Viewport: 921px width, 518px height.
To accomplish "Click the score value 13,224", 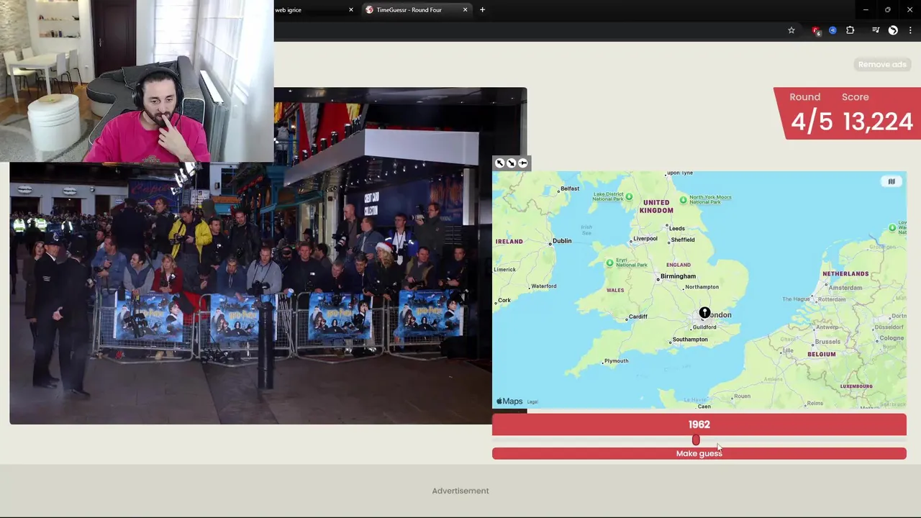I will click(877, 122).
